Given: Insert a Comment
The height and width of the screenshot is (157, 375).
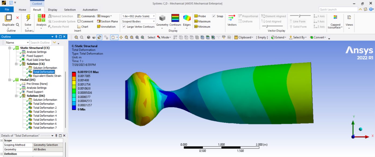Looking at the screenshot, I should click(85, 21).
